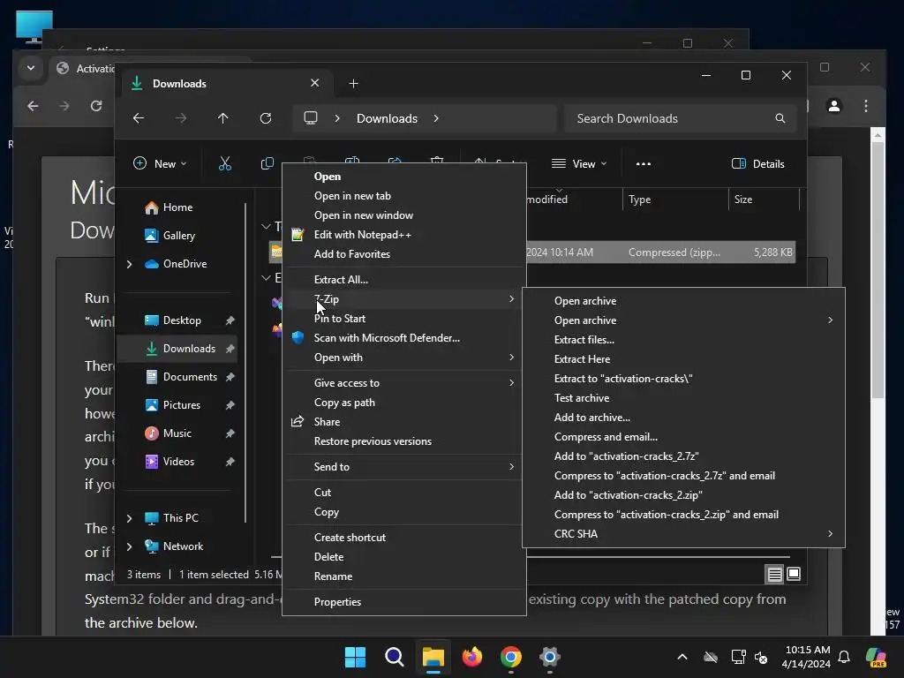Click the Chrome profile avatar icon
The height and width of the screenshot is (678, 904).
(834, 106)
